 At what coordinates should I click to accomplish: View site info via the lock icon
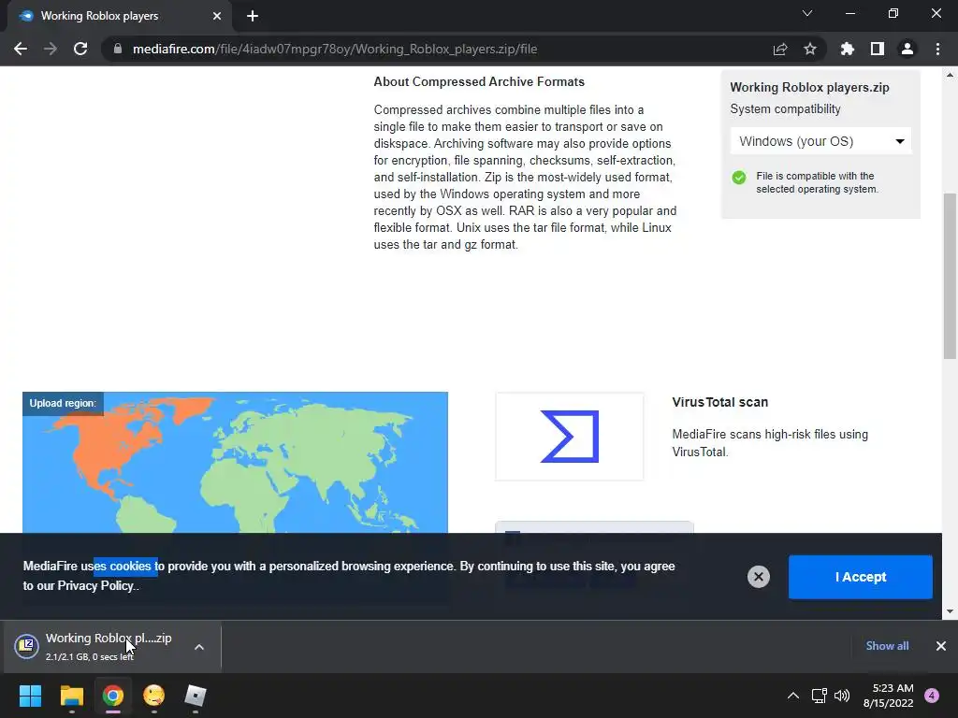117,49
